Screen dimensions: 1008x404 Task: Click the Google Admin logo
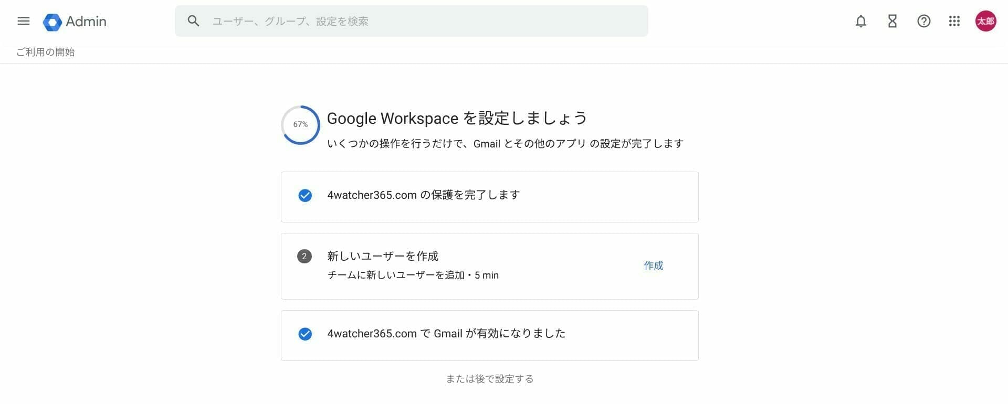coord(75,22)
